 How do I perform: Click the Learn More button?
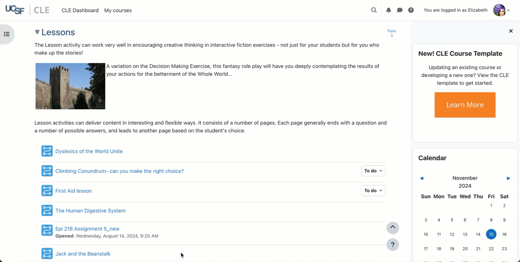tap(465, 105)
